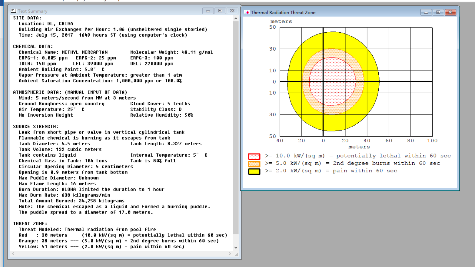The height and width of the screenshot is (267, 475).
Task: Maximize the Text Summary window
Action: pyautogui.click(x=220, y=11)
